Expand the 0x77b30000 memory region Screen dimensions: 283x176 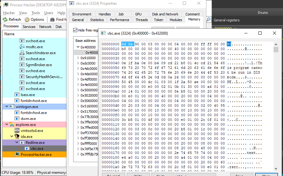(x=78, y=117)
